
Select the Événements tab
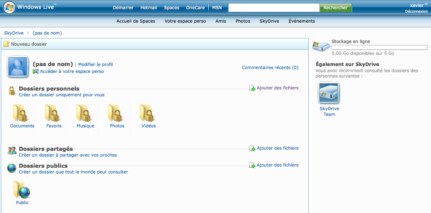(x=302, y=21)
